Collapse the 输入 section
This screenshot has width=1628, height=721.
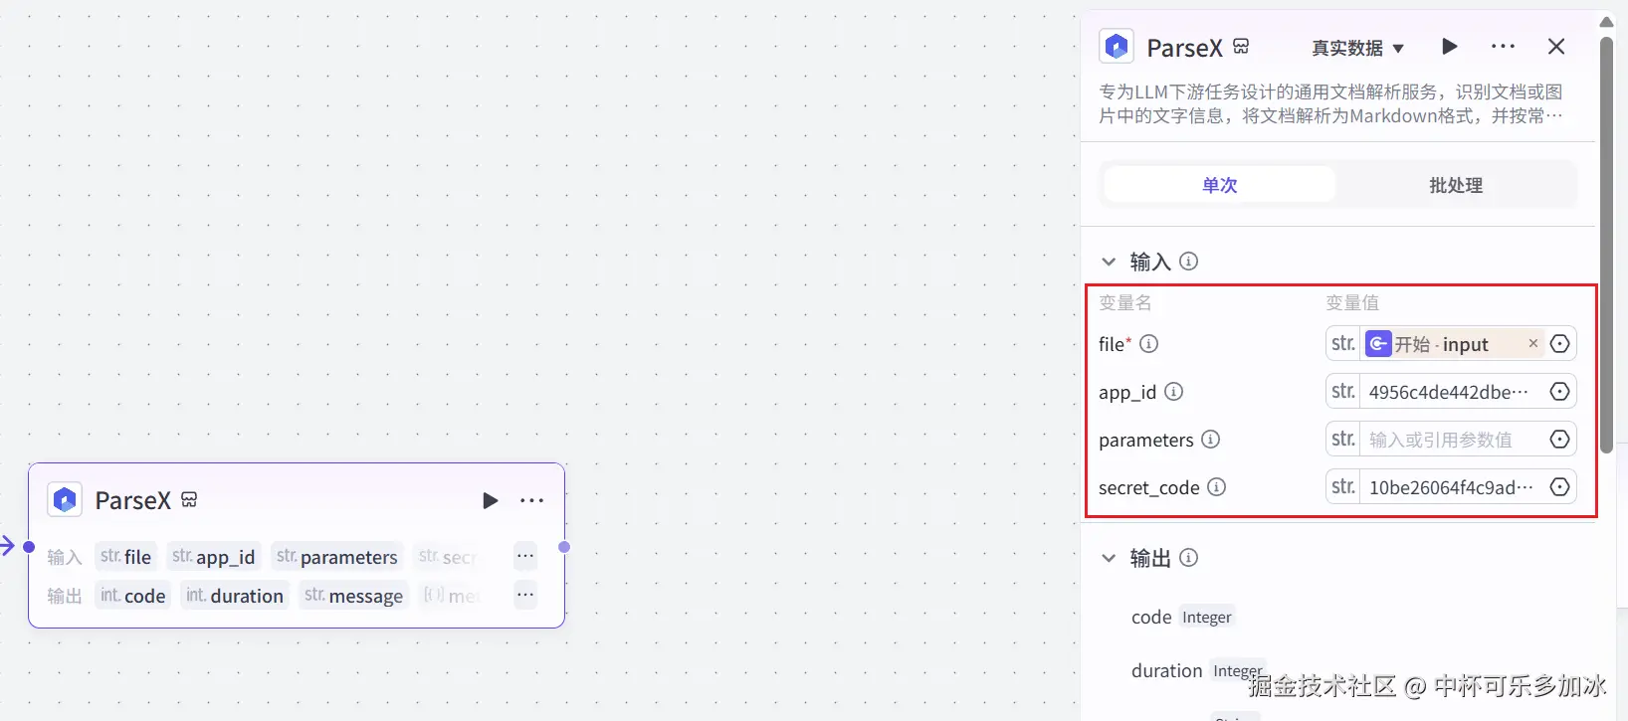point(1109,262)
